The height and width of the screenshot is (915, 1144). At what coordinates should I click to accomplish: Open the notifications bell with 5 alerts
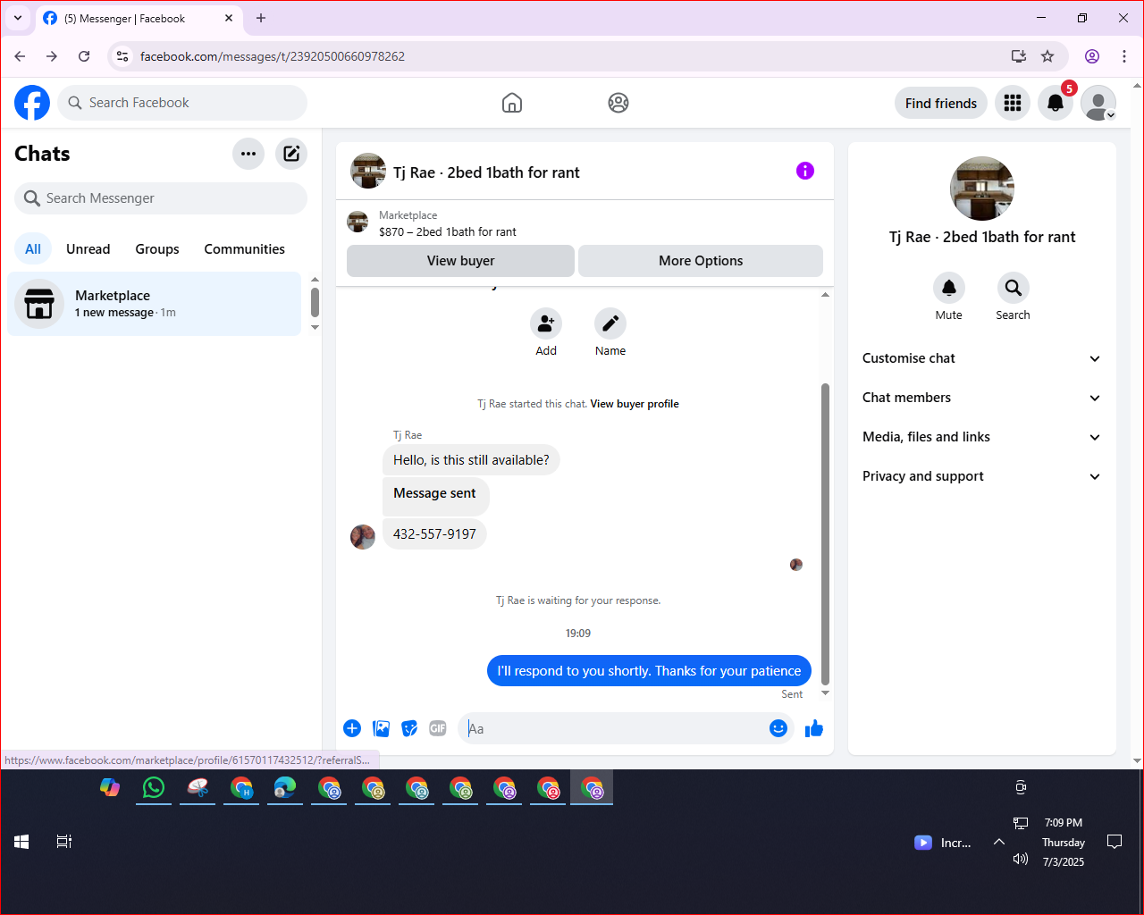point(1056,103)
